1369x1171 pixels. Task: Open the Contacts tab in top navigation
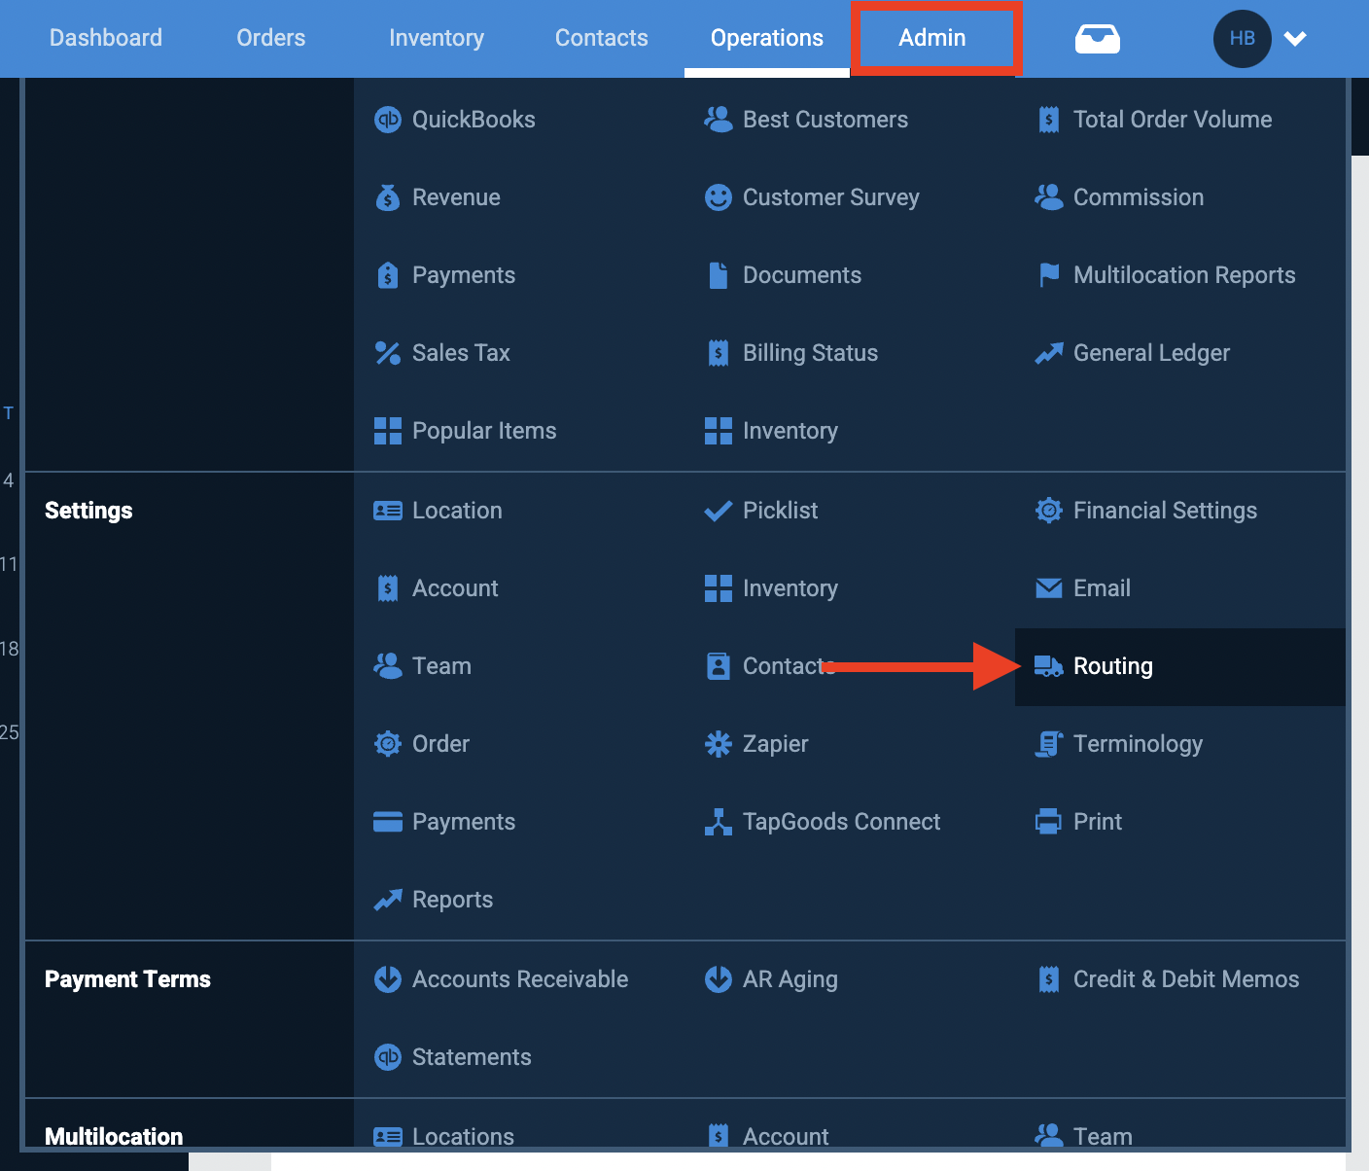click(x=602, y=38)
